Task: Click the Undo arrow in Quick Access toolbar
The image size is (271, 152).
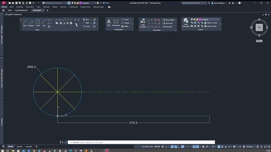Action: pyautogui.click(x=33, y=3)
